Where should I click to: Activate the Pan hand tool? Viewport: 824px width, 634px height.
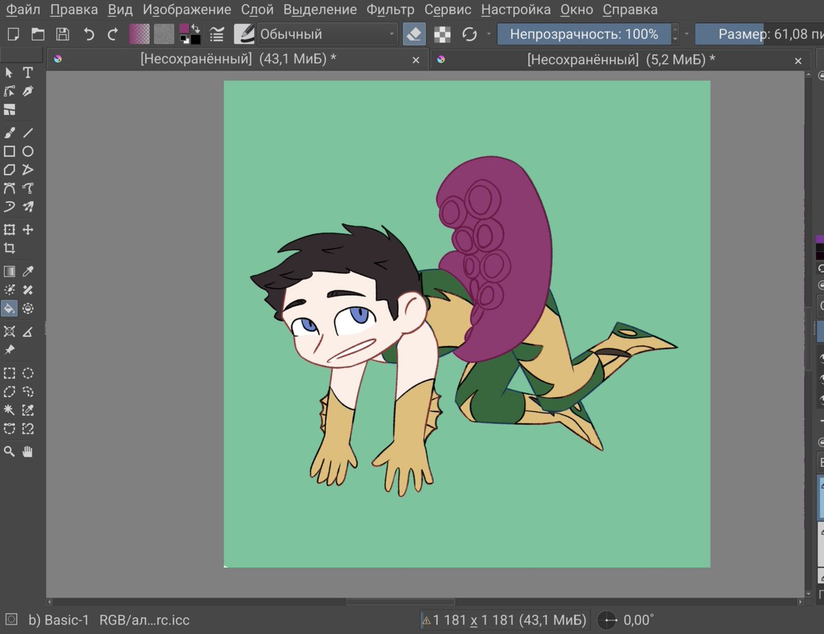pyautogui.click(x=28, y=451)
